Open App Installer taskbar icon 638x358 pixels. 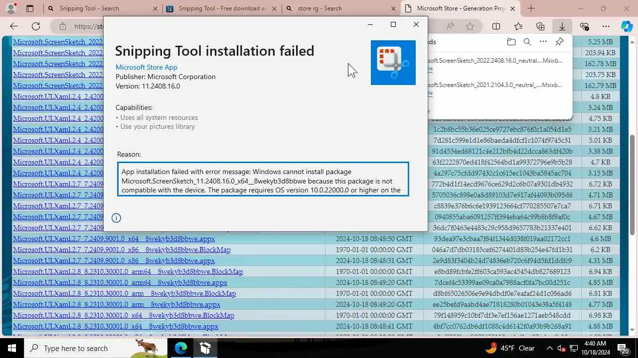(x=205, y=348)
